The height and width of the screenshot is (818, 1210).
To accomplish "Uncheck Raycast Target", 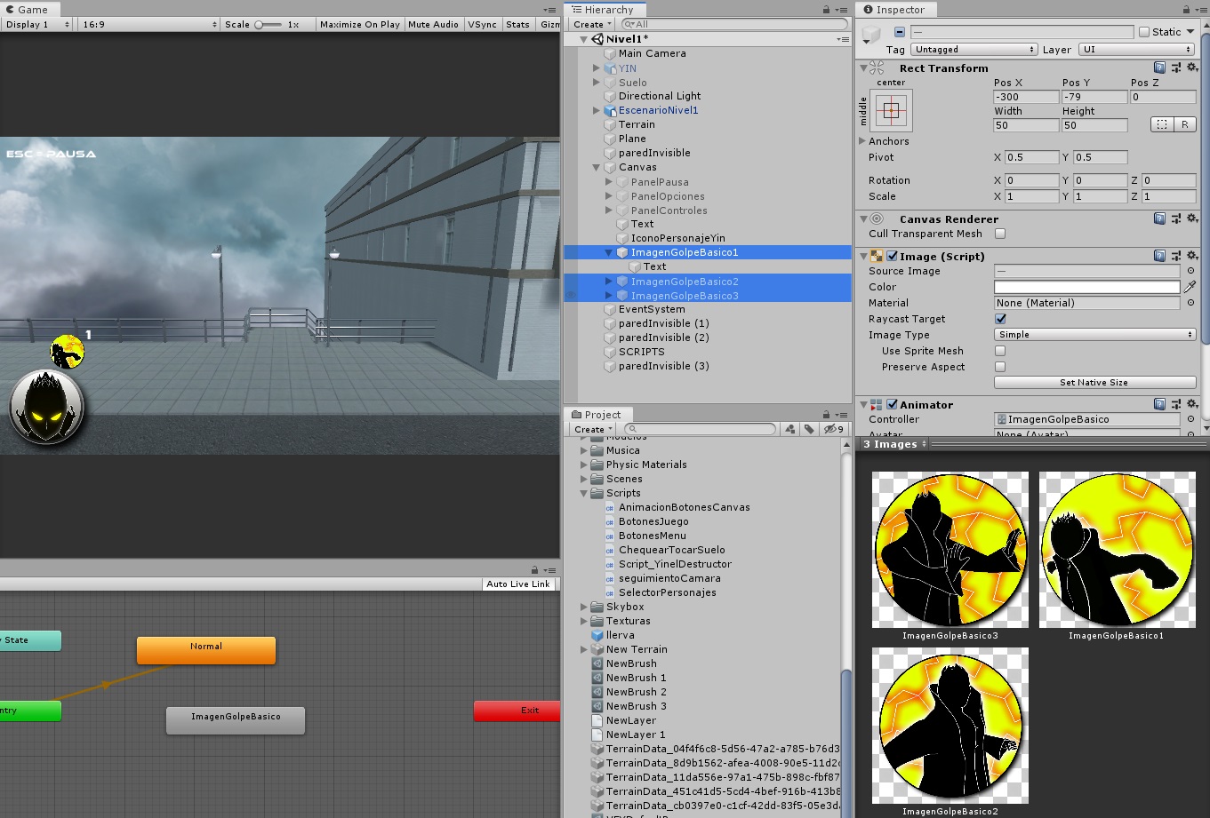I will [1000, 319].
